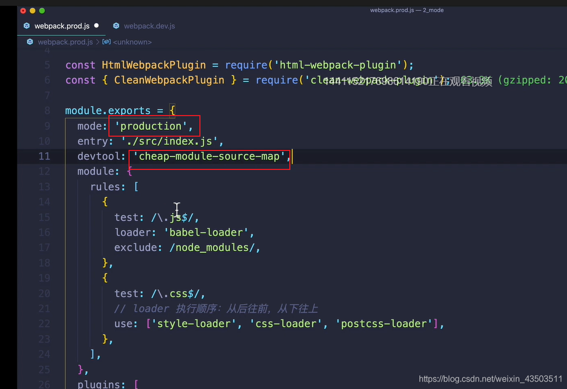Image resolution: width=567 pixels, height=389 pixels.
Task: Click the breadcrumb symbol variable icon
Action: [x=106, y=42]
